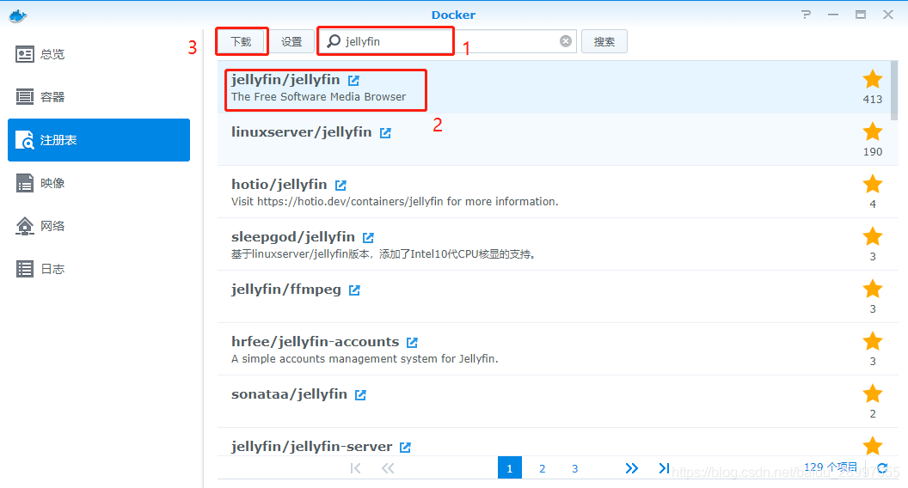Open external link for hrfee/jellyfin-accounts
This screenshot has height=488, width=908.
[x=413, y=343]
